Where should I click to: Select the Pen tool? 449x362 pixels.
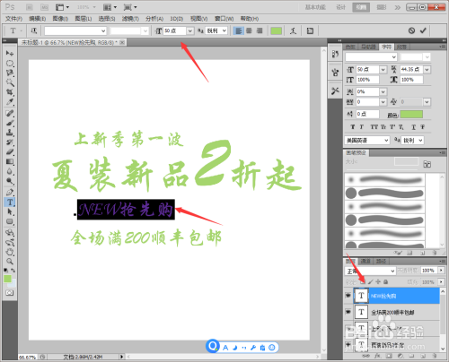click(10, 192)
